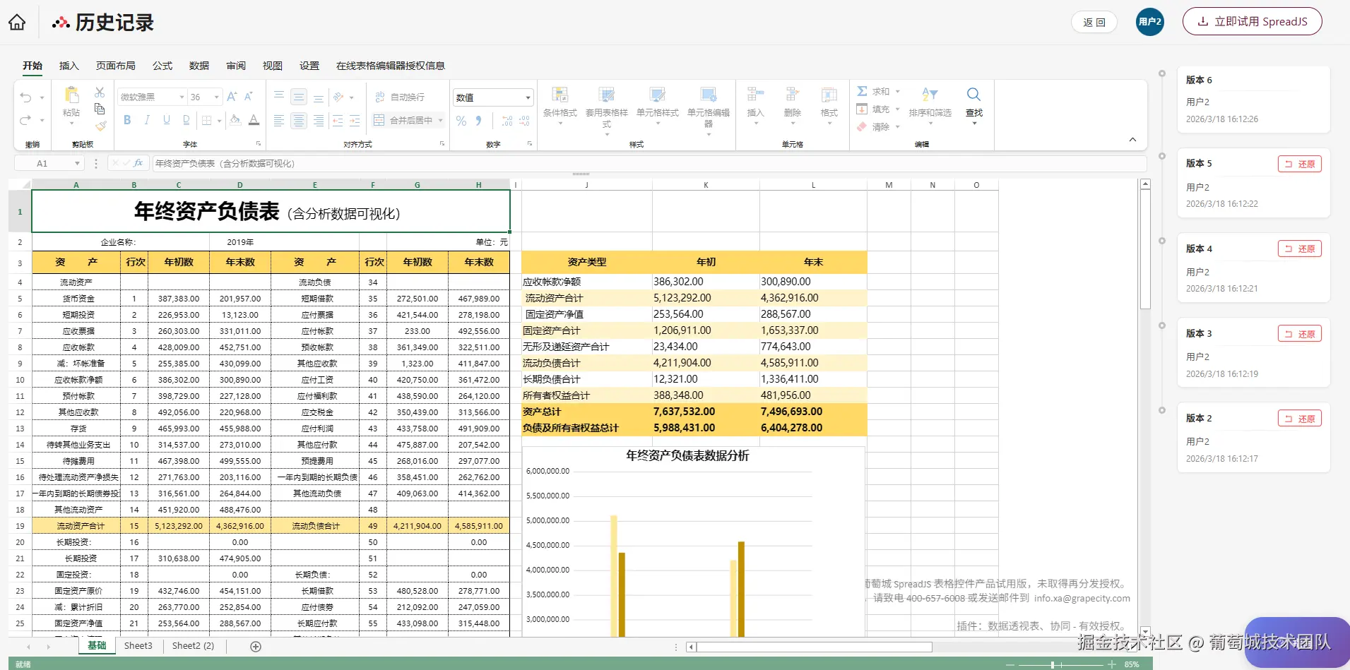1350x670 pixels.
Task: Cut the selection with the scissors icon
Action: (x=100, y=92)
